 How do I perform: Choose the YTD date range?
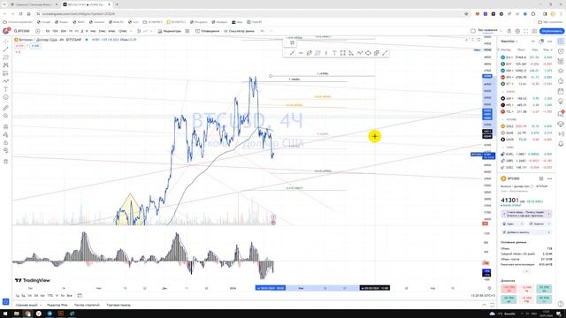[50, 296]
